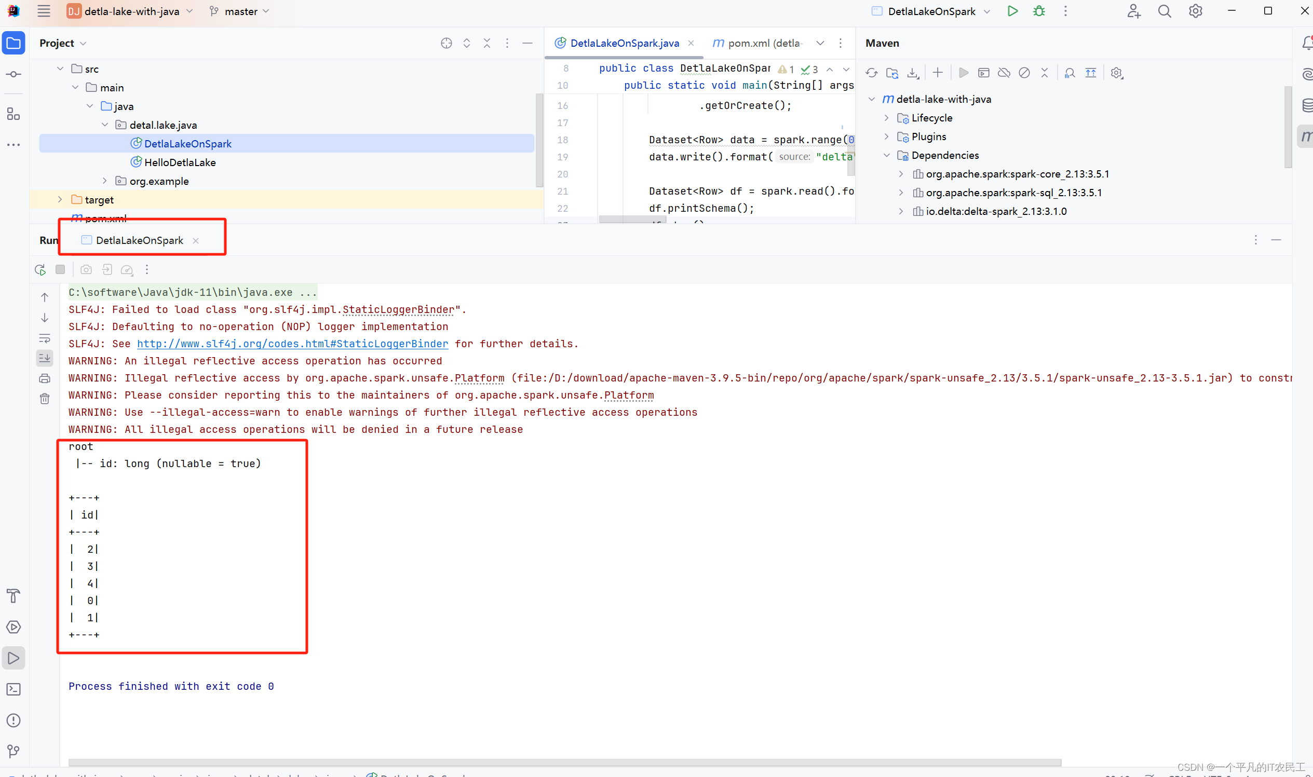The image size is (1313, 777).
Task: Toggle Maven offline mode
Action: click(x=1004, y=73)
